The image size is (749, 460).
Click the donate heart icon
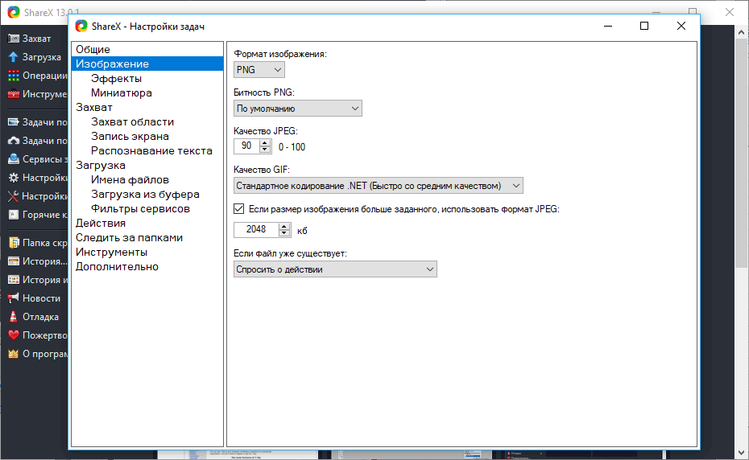point(14,335)
